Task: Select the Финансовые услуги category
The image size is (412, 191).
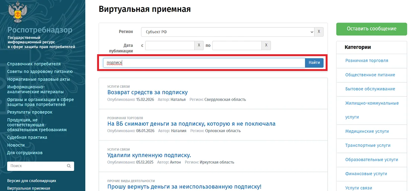Action: click(x=366, y=174)
